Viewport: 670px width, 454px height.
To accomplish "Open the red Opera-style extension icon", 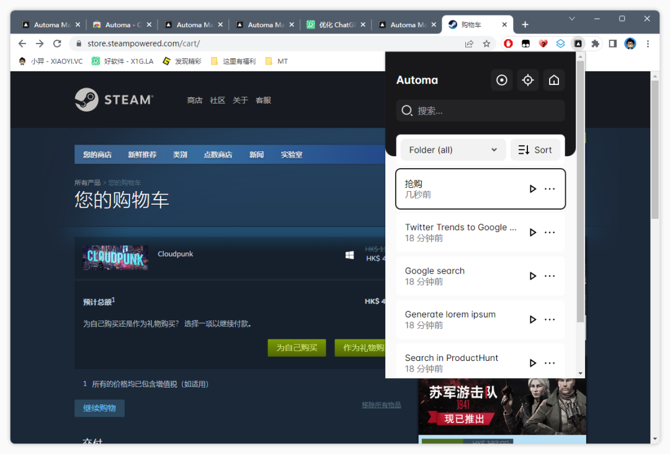I will coord(508,43).
